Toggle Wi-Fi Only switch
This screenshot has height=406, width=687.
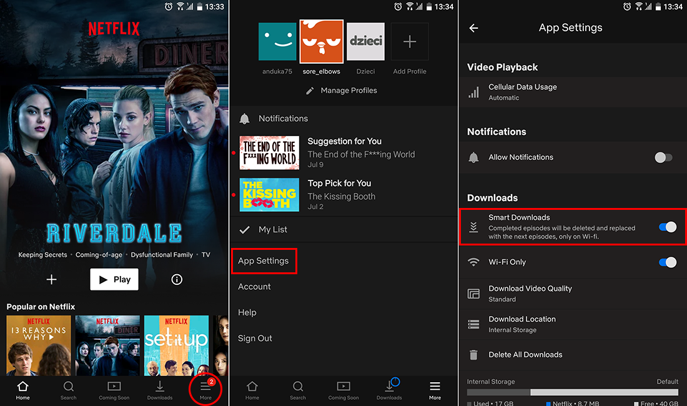668,262
